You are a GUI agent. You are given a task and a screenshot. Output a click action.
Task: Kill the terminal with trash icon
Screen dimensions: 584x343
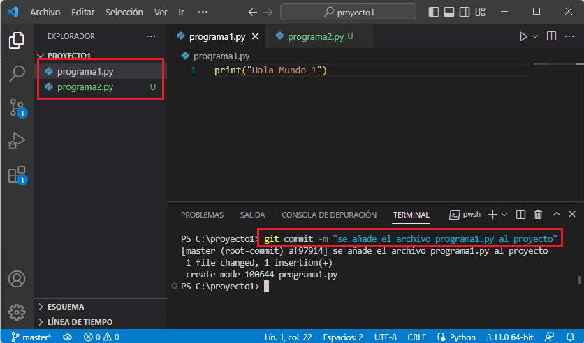(x=538, y=215)
